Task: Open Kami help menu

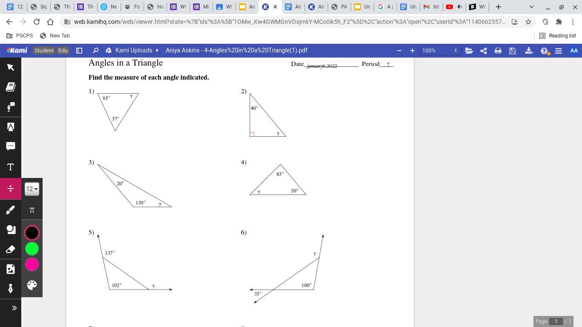Action: [x=544, y=51]
